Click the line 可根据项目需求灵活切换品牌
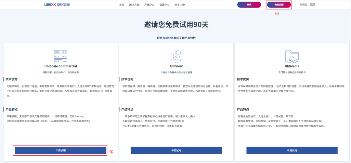 tap(48, 121)
